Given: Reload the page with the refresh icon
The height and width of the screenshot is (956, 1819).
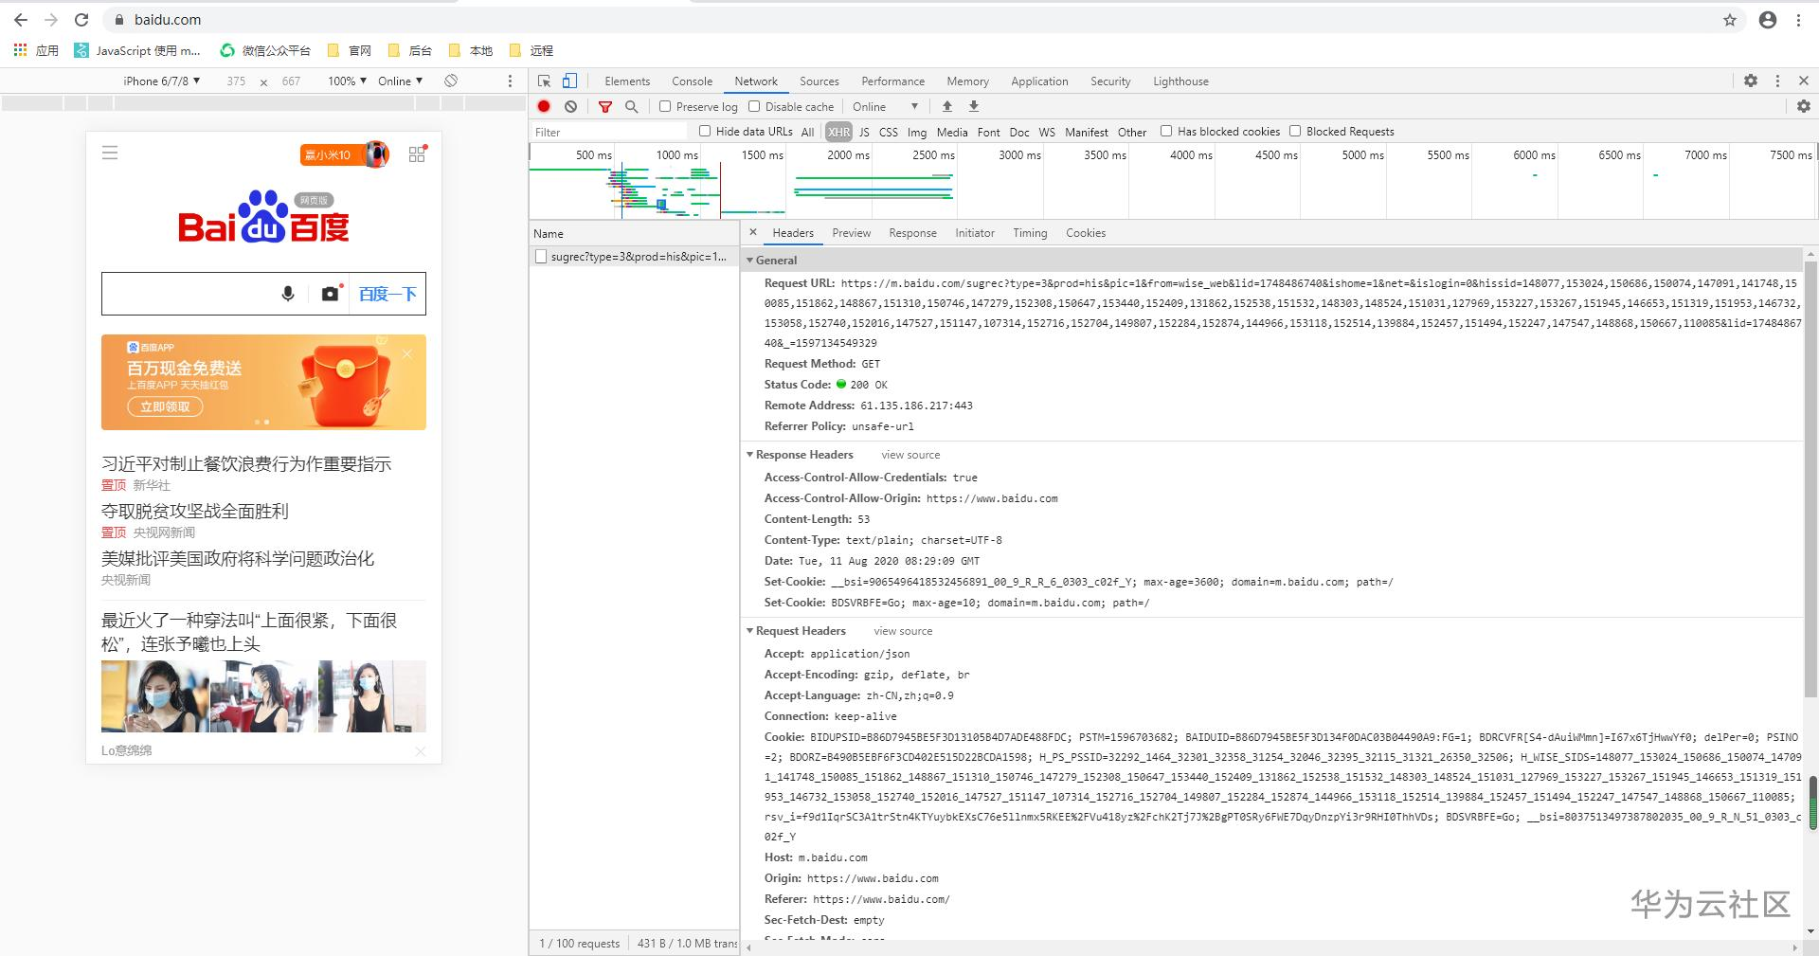Looking at the screenshot, I should tap(81, 20).
